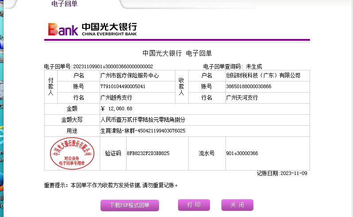Select payee branch 广州天河支行
353x217 pixels.
pos(242,97)
